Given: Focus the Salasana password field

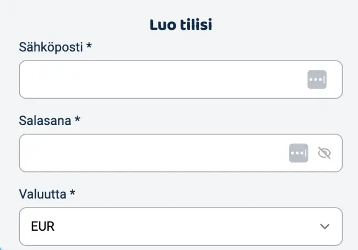Looking at the screenshot, I should tap(151, 153).
